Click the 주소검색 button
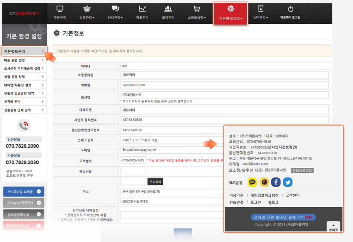The image size is (353, 242). [155, 182]
